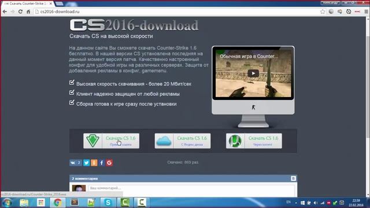370x208 pixels.
Task: Click the network signal tray icon
Action: point(322,203)
